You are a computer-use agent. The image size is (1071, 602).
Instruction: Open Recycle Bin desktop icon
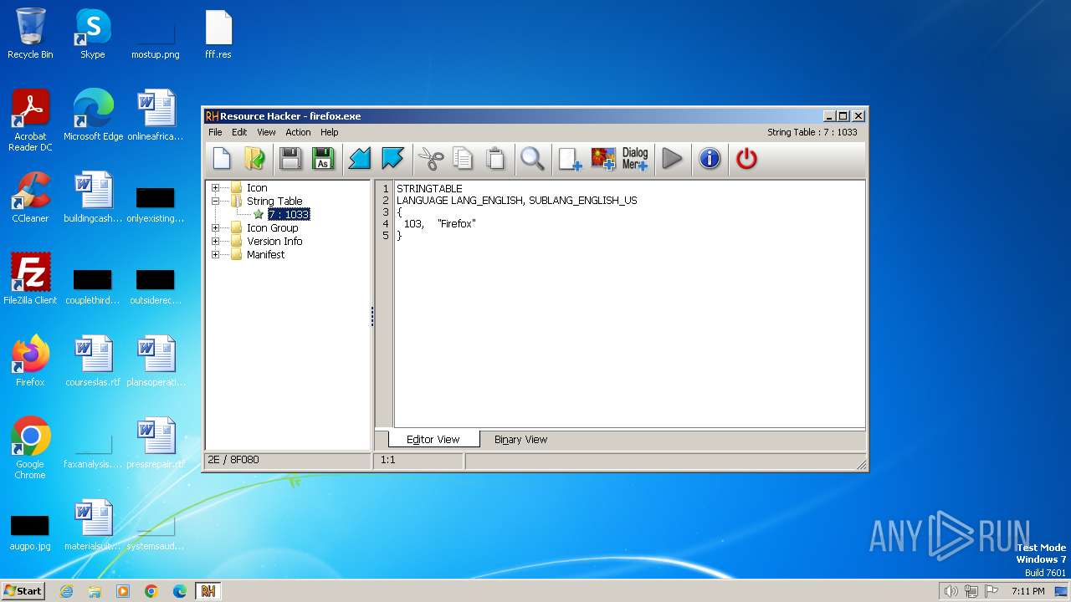[x=30, y=33]
